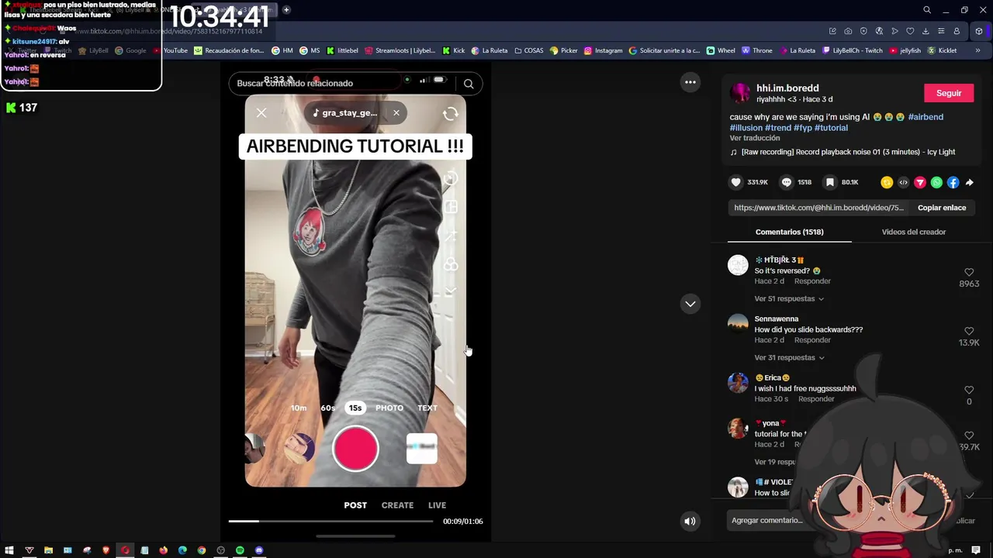Click Copiar enlace button
Image resolution: width=993 pixels, height=558 pixels.
[x=942, y=208]
